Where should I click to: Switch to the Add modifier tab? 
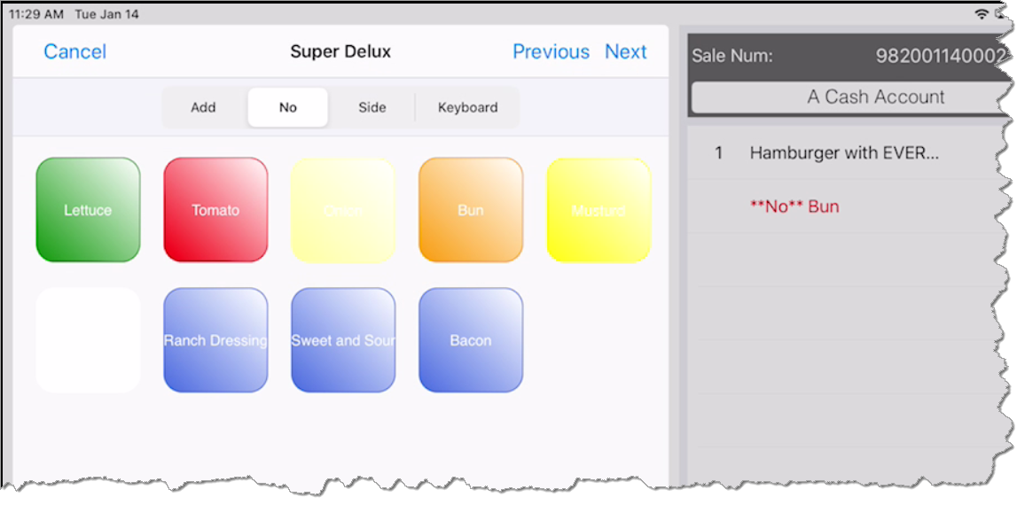203,107
